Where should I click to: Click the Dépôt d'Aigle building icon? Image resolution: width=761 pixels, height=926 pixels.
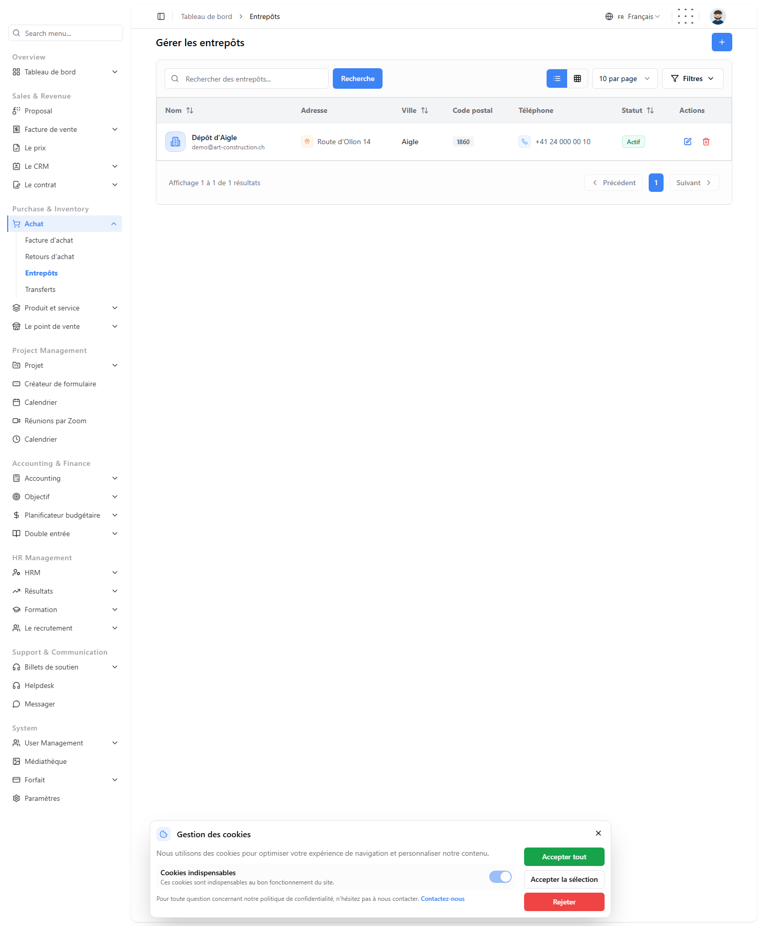tap(175, 142)
